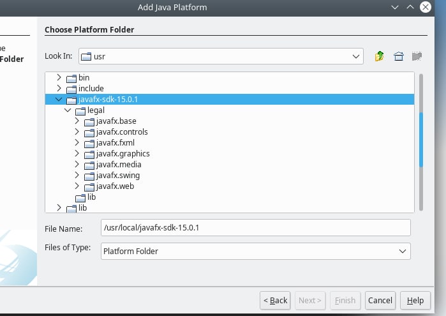
Task: Expand the javafx.web folder node
Action: pos(77,186)
